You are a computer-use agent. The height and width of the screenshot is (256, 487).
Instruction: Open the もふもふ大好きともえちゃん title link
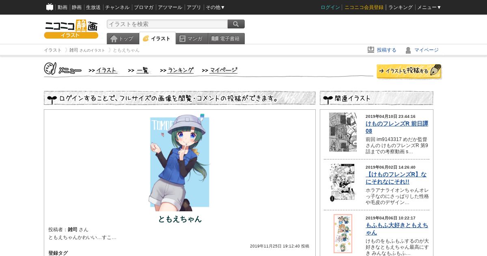click(397, 229)
